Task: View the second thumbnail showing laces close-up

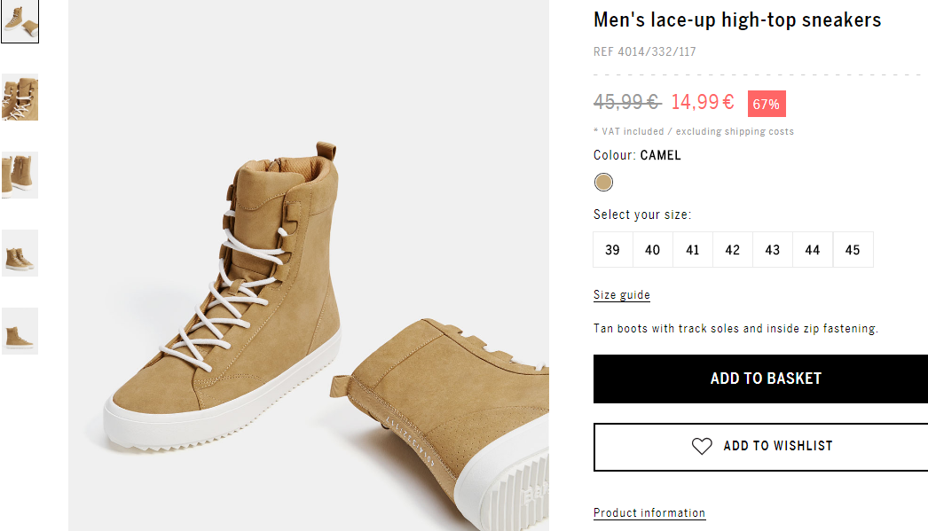Action: pyautogui.click(x=20, y=97)
